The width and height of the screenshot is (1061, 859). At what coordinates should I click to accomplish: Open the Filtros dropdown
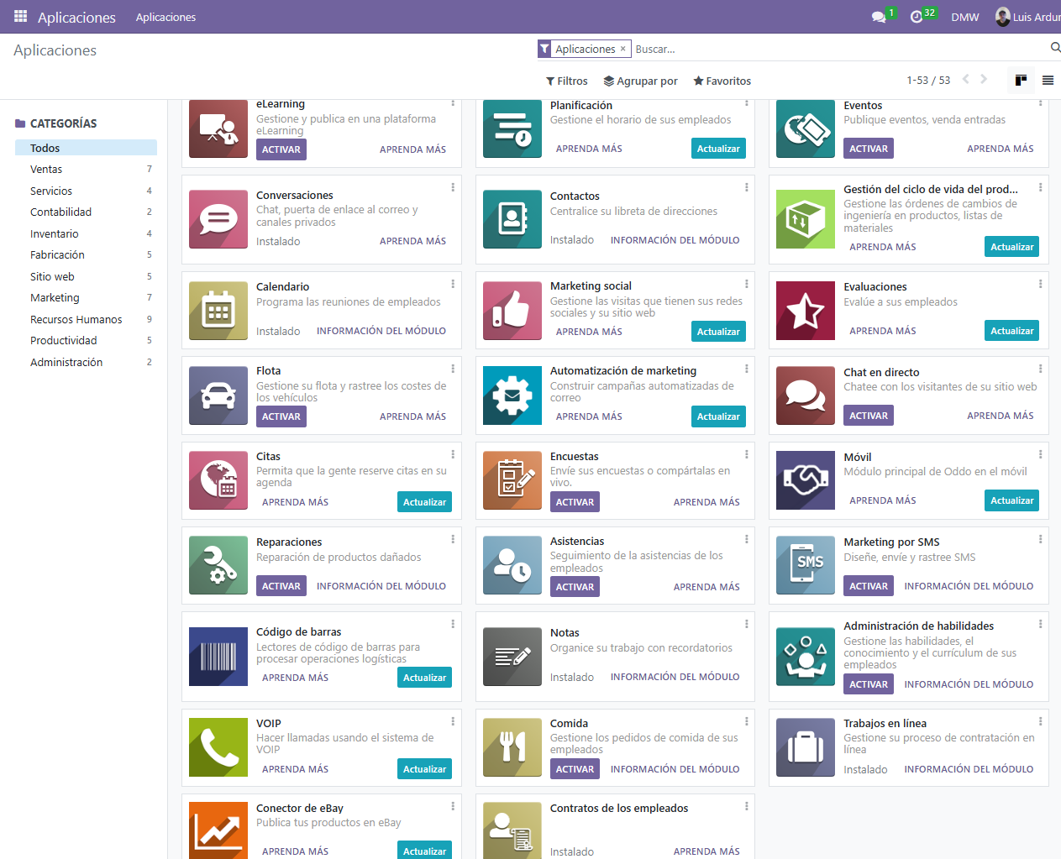coord(566,81)
